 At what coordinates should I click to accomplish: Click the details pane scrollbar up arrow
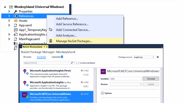(162, 69)
